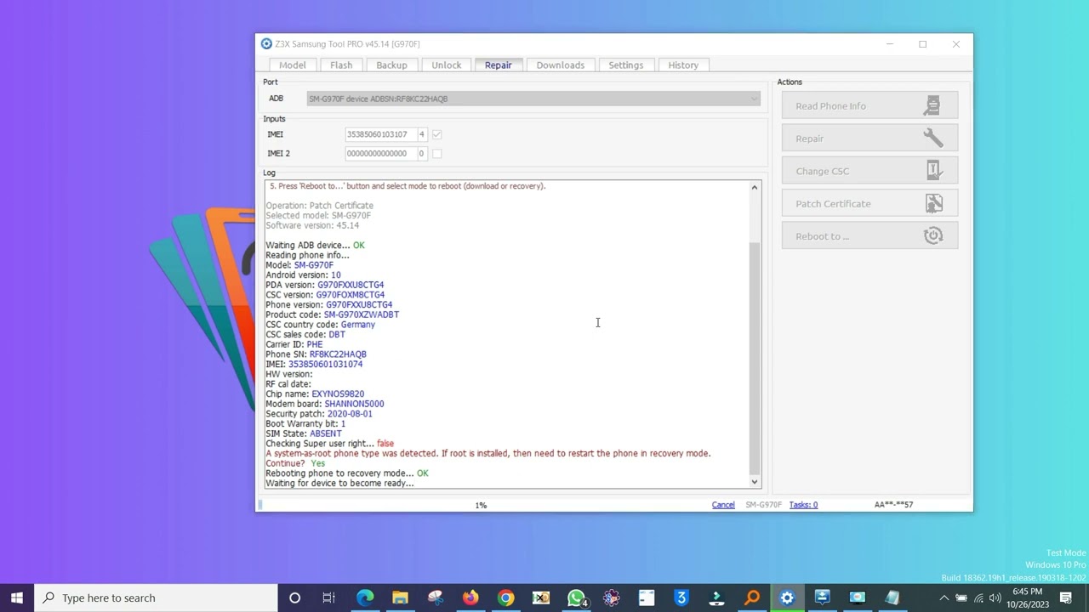Click the Read Phone Info button
The image size is (1089, 612).
869,106
